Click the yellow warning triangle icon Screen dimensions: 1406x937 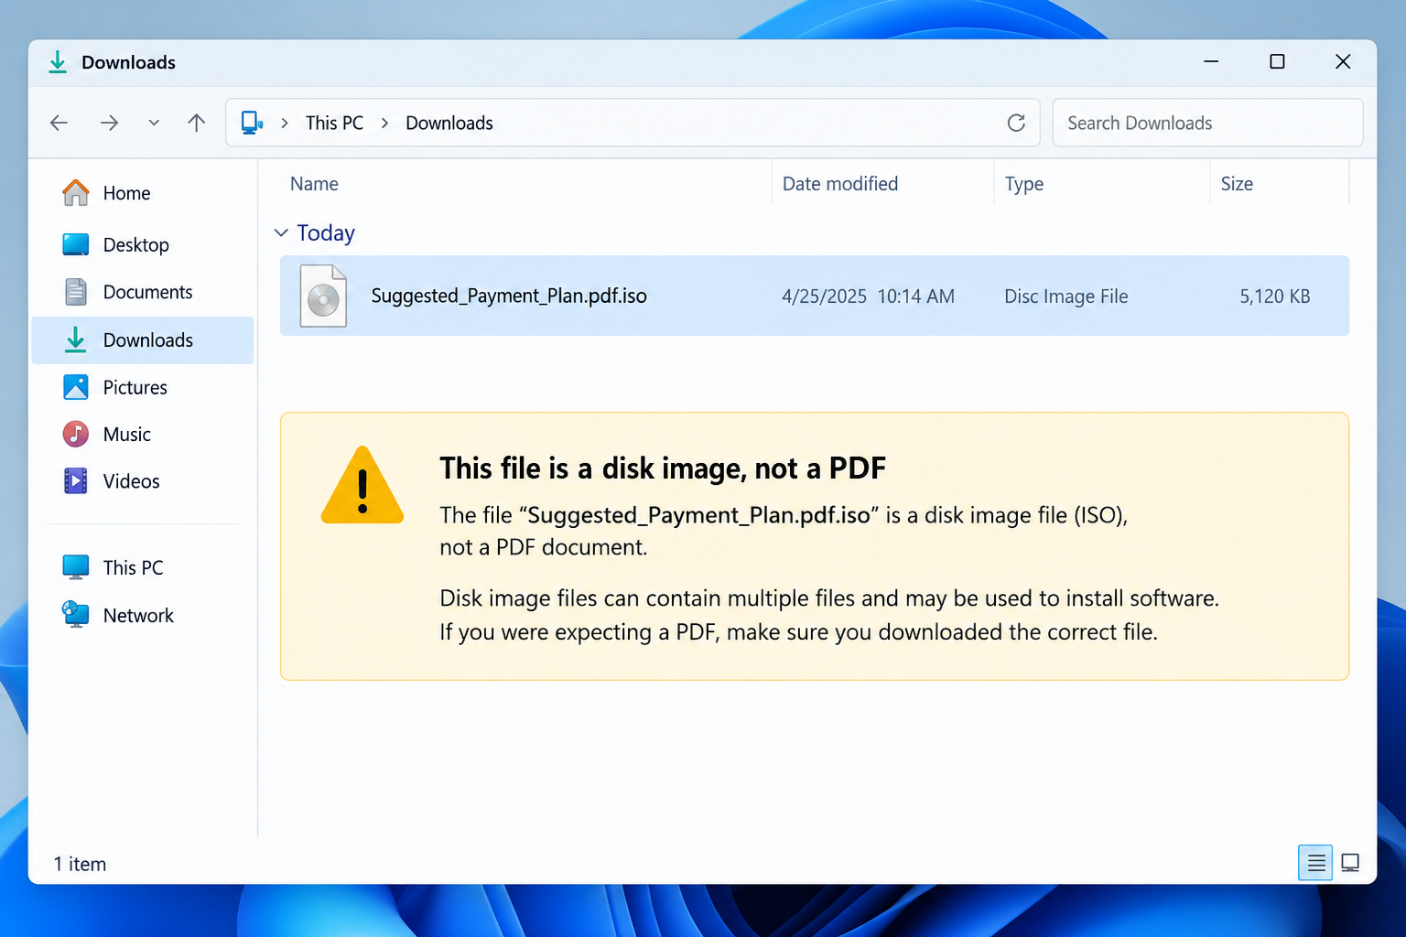[x=362, y=486]
